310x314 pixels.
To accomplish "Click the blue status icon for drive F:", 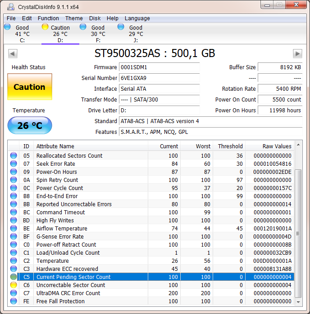I will (83, 27).
